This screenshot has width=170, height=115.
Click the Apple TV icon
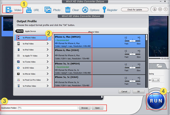pos(19,56)
